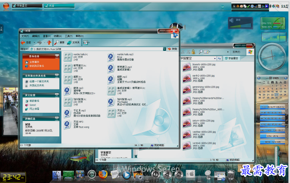The image size is (290, 183).
Task: Click create a new folder link
Action: pyautogui.click(x=39, y=81)
